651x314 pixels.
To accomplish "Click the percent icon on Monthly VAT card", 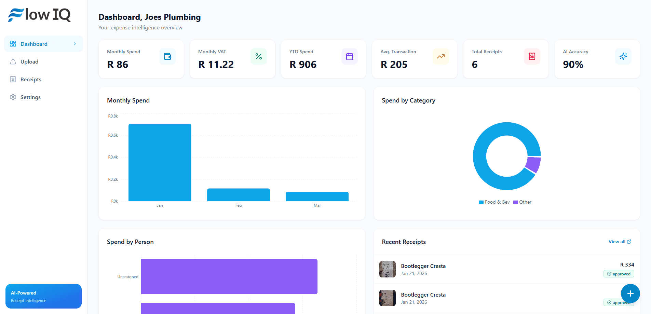I will (258, 56).
